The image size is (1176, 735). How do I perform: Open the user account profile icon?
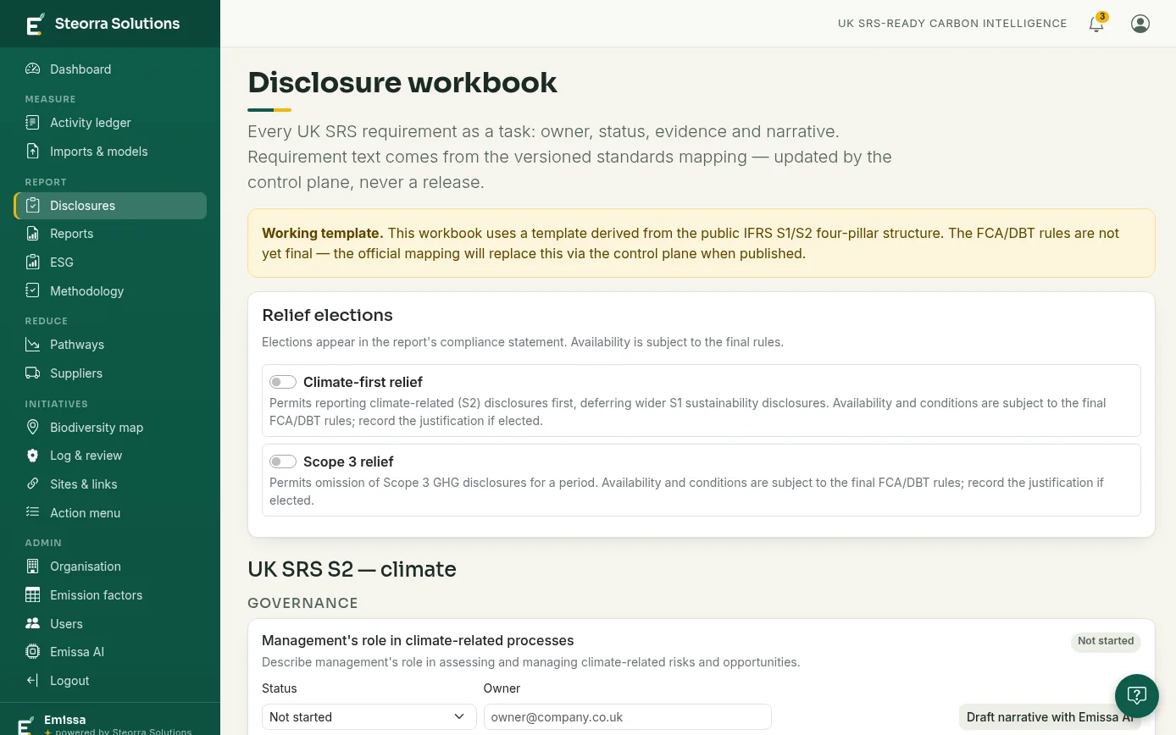click(1140, 24)
